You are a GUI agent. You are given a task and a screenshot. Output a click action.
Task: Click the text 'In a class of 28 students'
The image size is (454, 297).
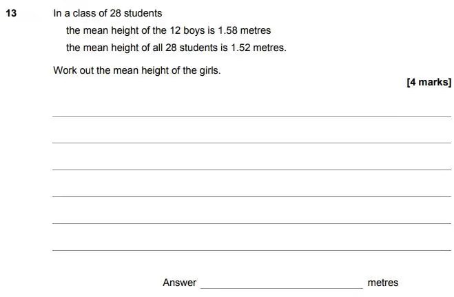[x=107, y=13]
